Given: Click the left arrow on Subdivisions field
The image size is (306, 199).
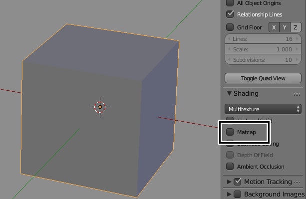Looking at the screenshot, I should [229, 60].
